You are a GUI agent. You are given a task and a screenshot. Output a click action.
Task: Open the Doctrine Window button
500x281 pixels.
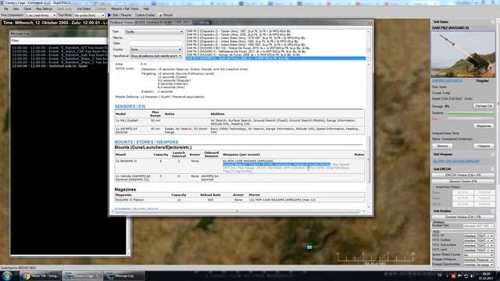coord(462,217)
